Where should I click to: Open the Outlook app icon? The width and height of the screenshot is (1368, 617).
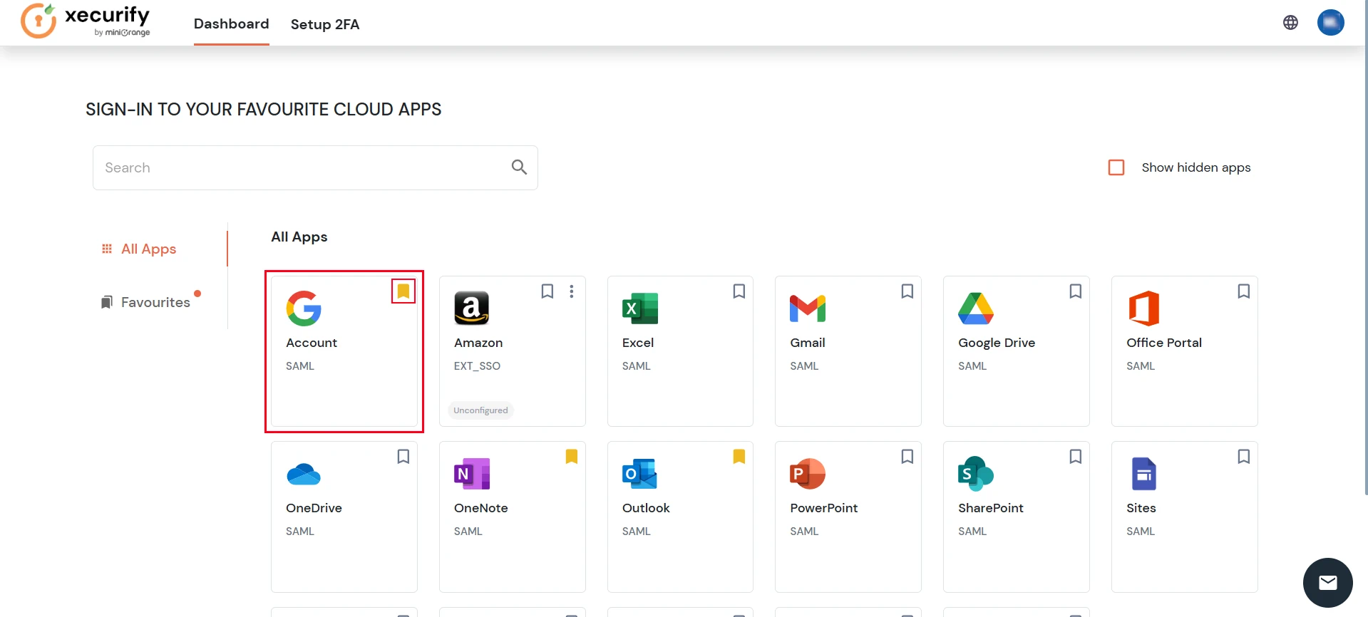640,474
